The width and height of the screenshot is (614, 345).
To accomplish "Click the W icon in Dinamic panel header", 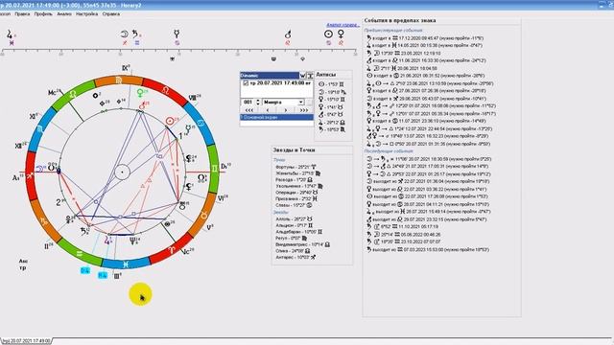I will [303, 76].
